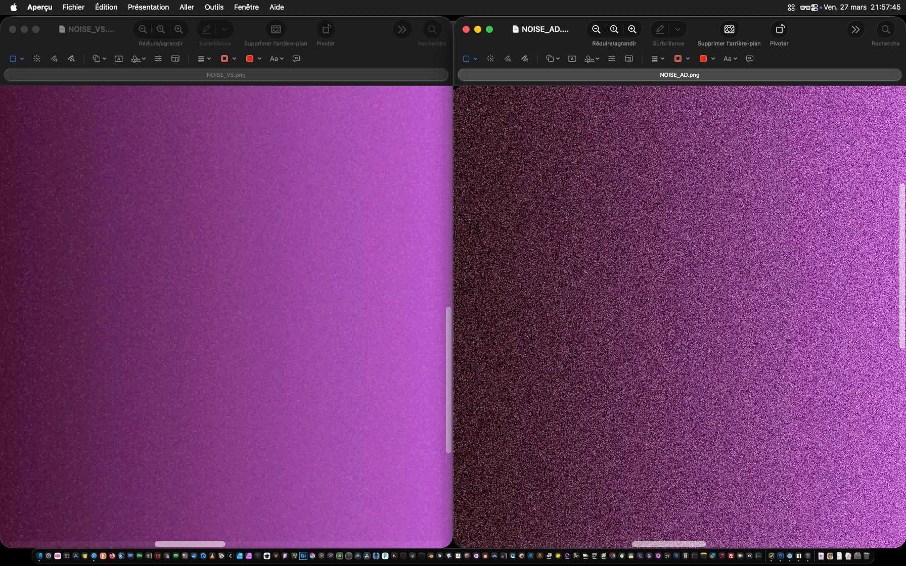Image resolution: width=906 pixels, height=566 pixels.
Task: Click the NOISE_AD.png tab bar
Action: (679, 75)
